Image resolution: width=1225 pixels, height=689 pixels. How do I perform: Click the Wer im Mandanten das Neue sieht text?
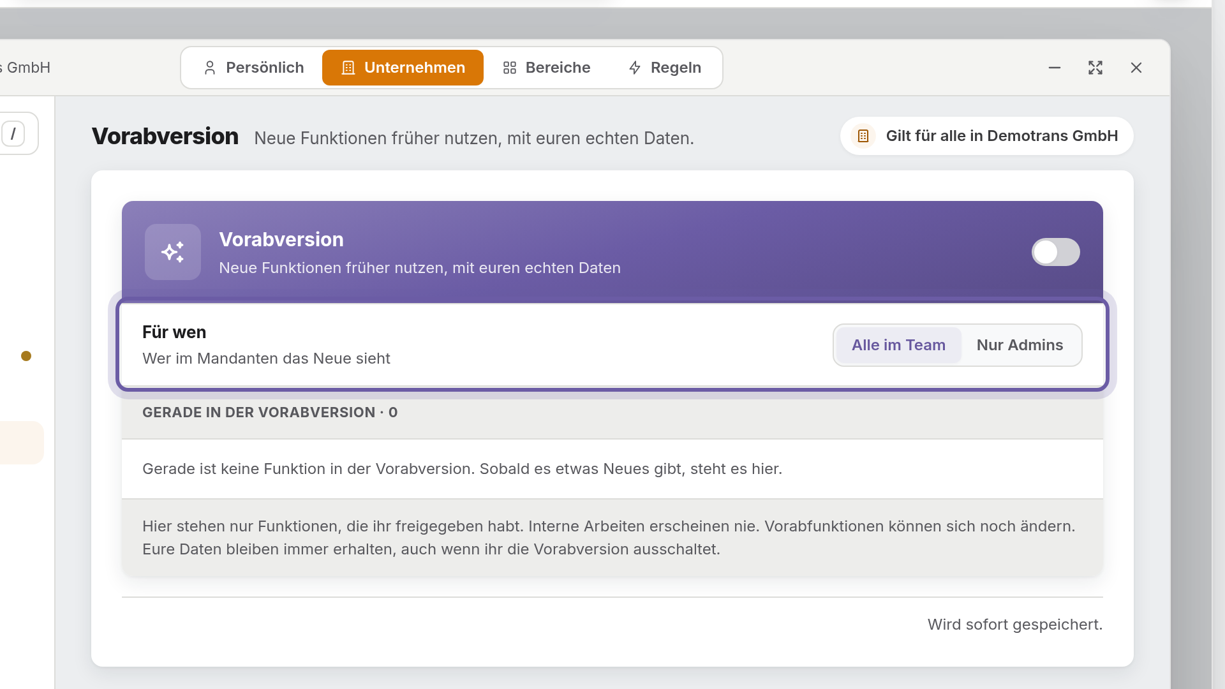[266, 359]
